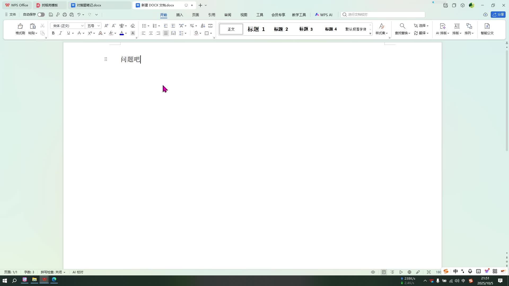The image size is (509, 286).
Task: Increase the font size
Action: coord(106,26)
